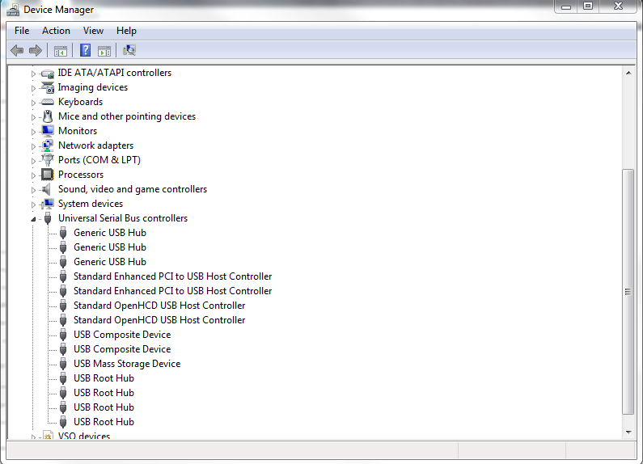
Task: Click the Scan for hardware changes icon
Action: (129, 50)
